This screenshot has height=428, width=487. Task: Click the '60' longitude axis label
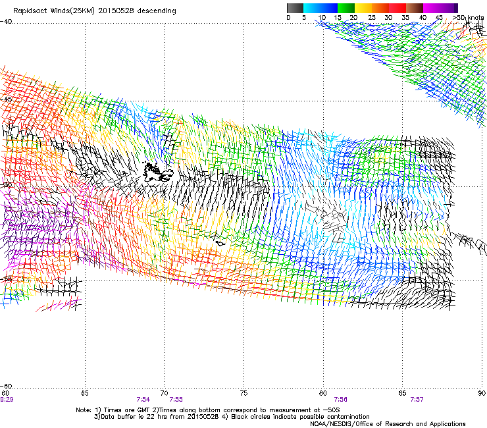[x=5, y=393]
